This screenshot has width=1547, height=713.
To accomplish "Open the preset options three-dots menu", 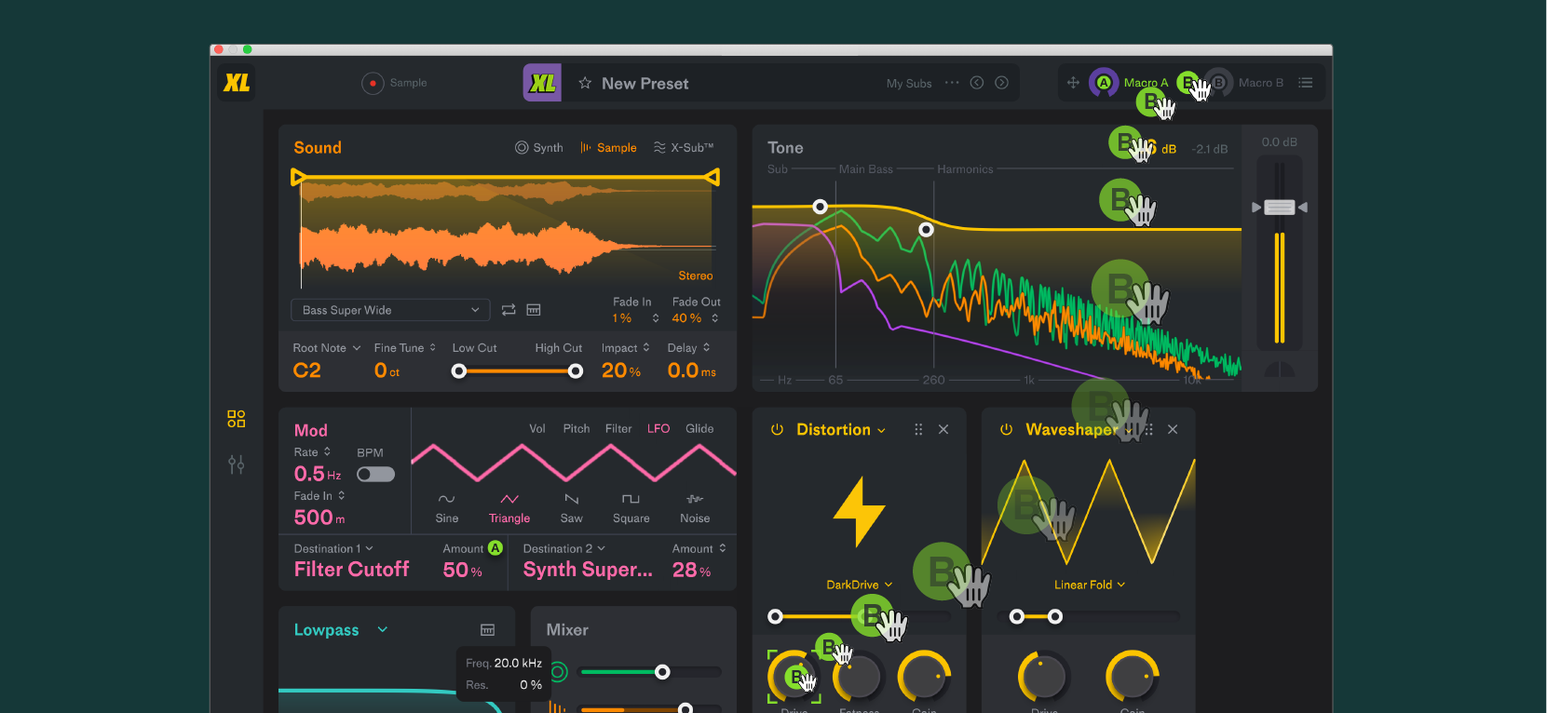I will pos(951,82).
